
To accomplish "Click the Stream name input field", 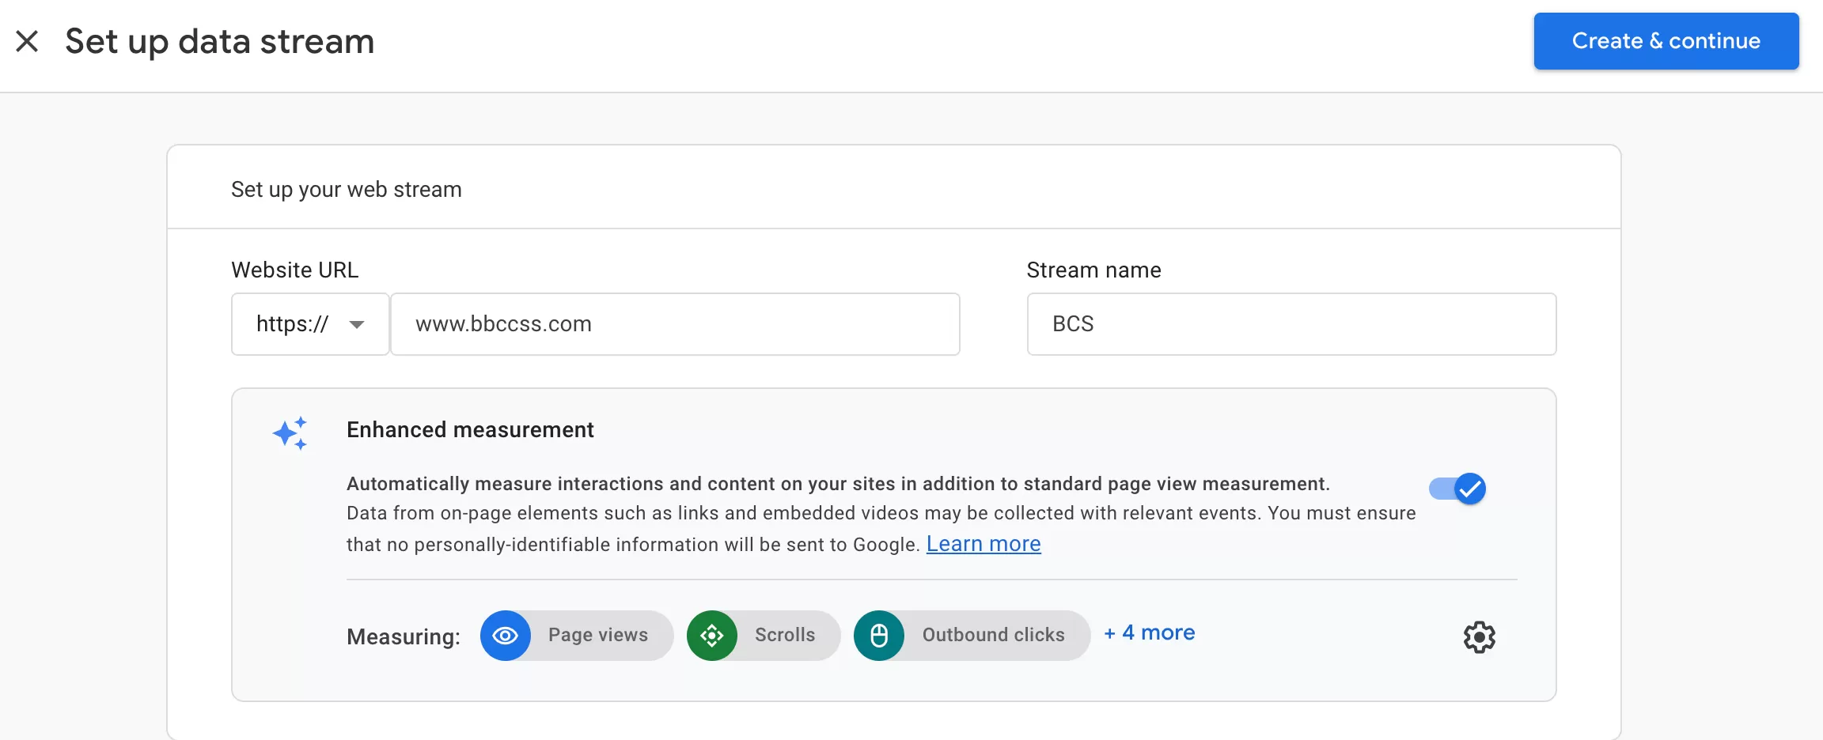I will (x=1291, y=324).
